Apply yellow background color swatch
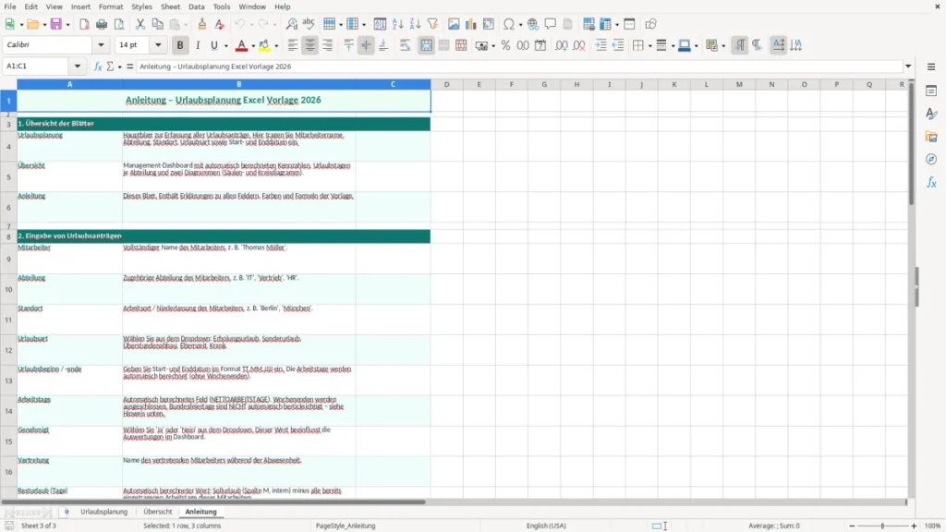The height and width of the screenshot is (532, 946). [264, 45]
